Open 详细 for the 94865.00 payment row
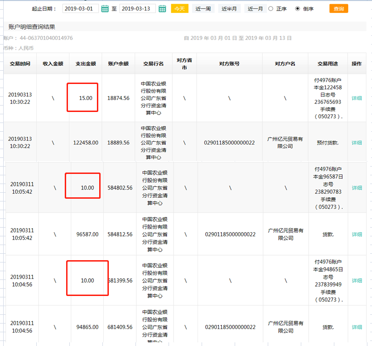 (x=356, y=327)
